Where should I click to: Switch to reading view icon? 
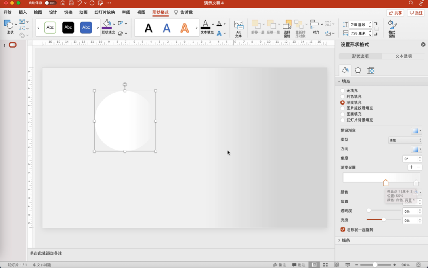click(336, 265)
